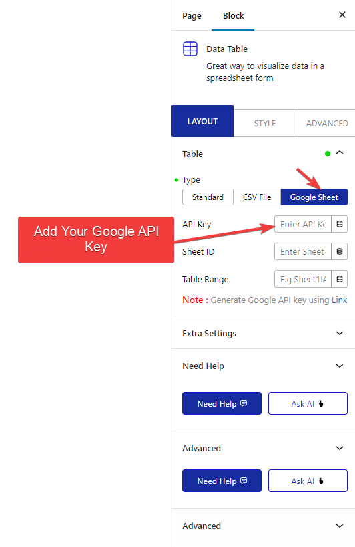Open the STYLE tab

point(264,124)
